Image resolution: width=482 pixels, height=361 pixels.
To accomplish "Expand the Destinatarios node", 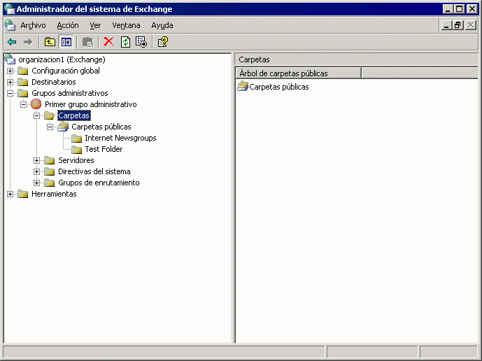I will pyautogui.click(x=10, y=82).
